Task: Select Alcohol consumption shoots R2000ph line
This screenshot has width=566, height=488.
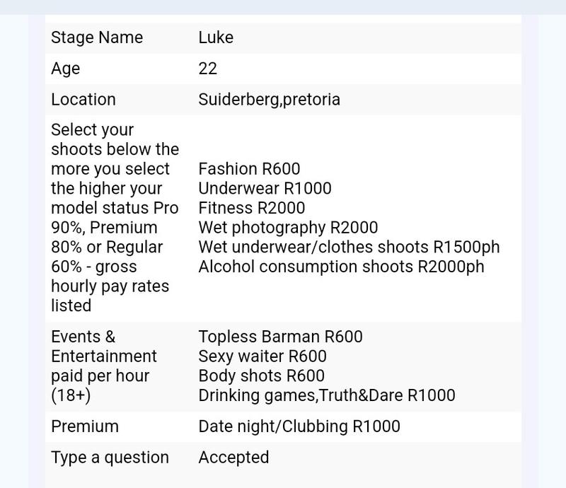Action: coord(341,267)
